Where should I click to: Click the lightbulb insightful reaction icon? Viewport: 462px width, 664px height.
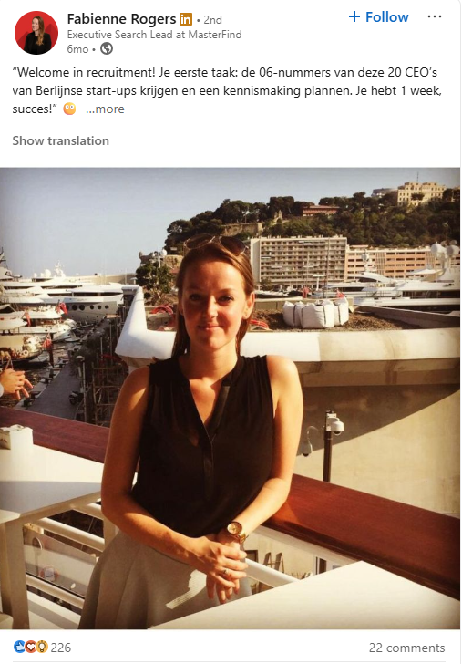coord(42,647)
